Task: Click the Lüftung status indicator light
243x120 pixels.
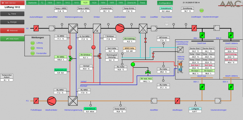Action: [33, 43]
